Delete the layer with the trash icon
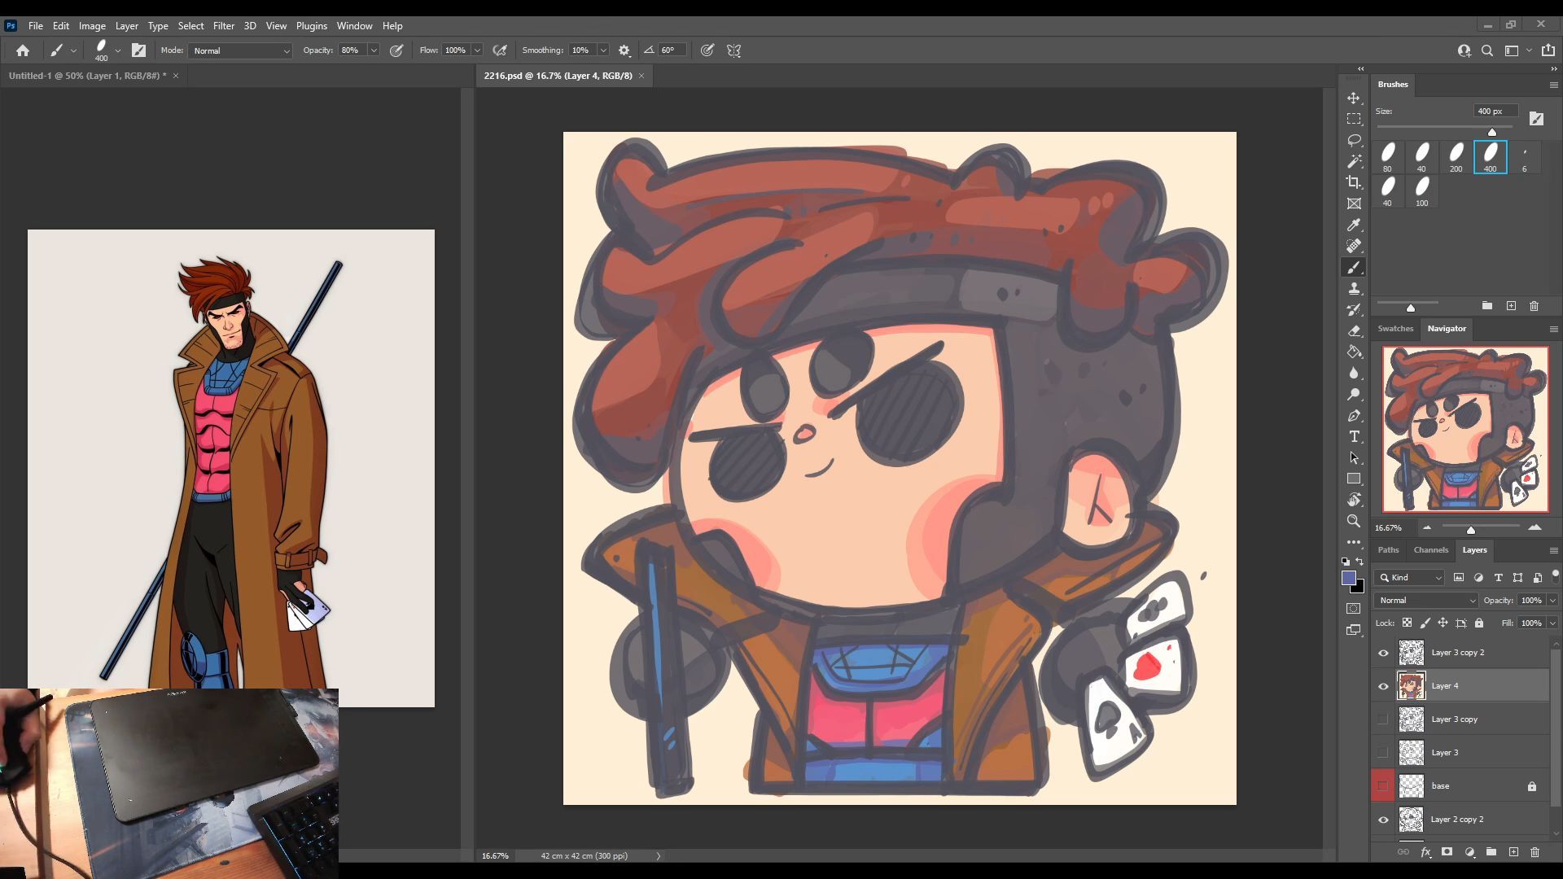 [1535, 852]
